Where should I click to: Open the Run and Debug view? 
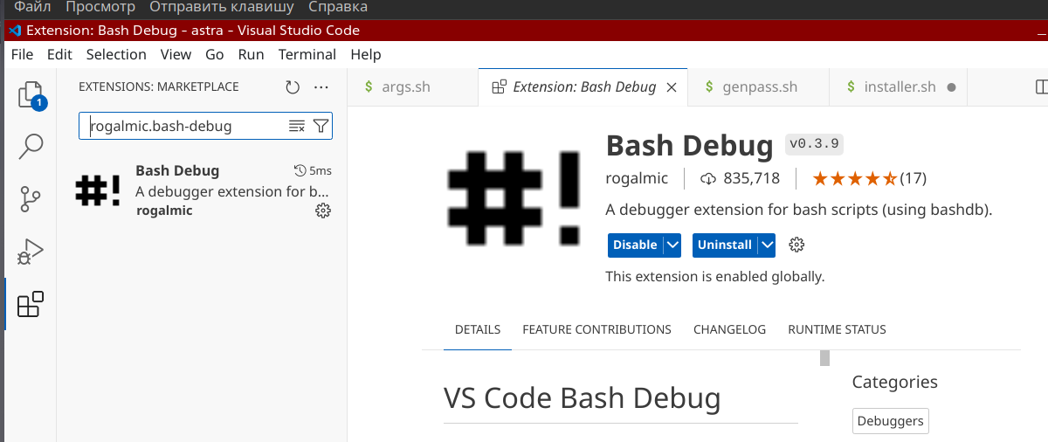[31, 252]
